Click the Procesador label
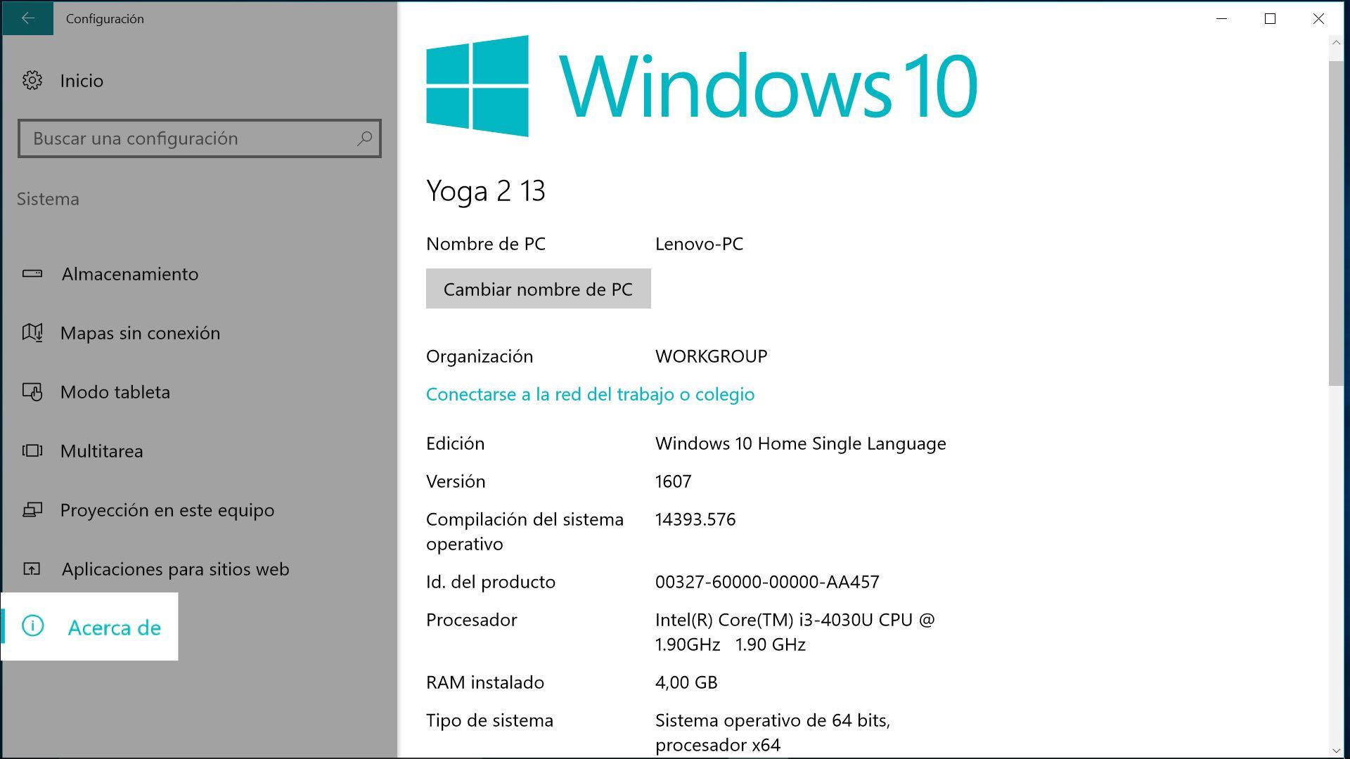 click(x=472, y=620)
